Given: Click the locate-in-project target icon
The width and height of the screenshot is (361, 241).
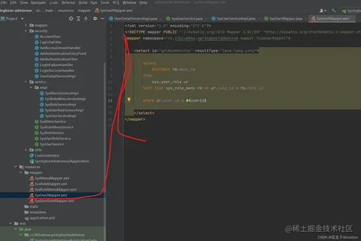Looking at the screenshot, I should 71,18.
